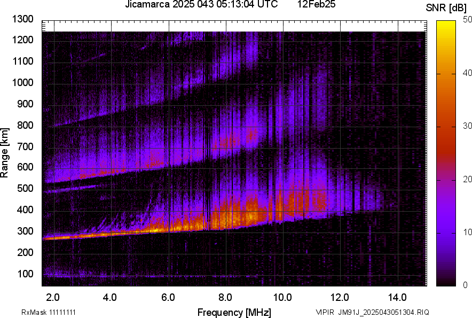Click the VIPIR JM91J_2025043051304.RIQ filename text
The width and height of the screenshot is (472, 318).
click(x=372, y=312)
